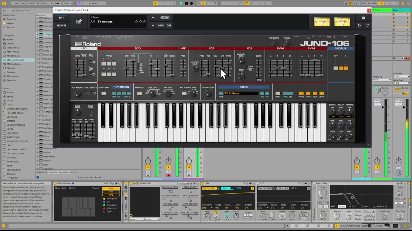Arm the transport Record button
The height and width of the screenshot is (231, 412).
pyautogui.click(x=192, y=3)
